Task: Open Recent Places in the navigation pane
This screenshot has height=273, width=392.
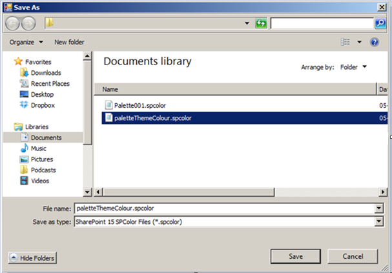Action: (50, 84)
